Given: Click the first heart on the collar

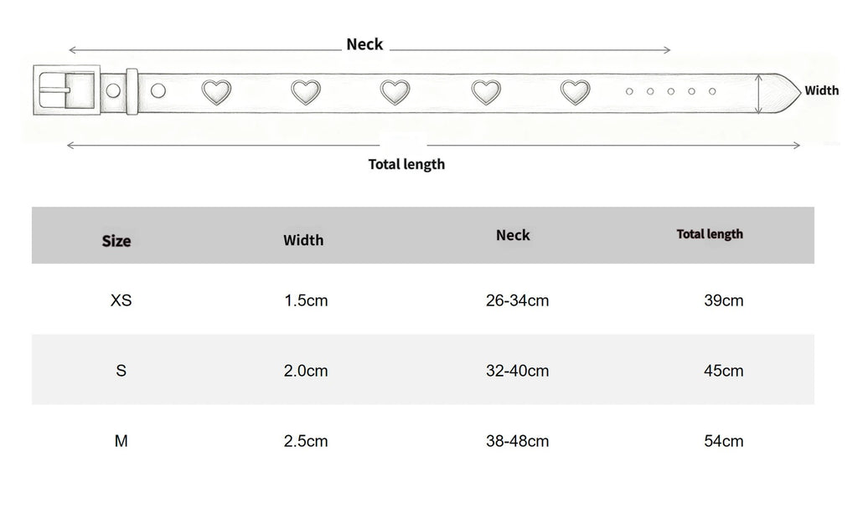Looking at the screenshot, I should coord(216,92).
